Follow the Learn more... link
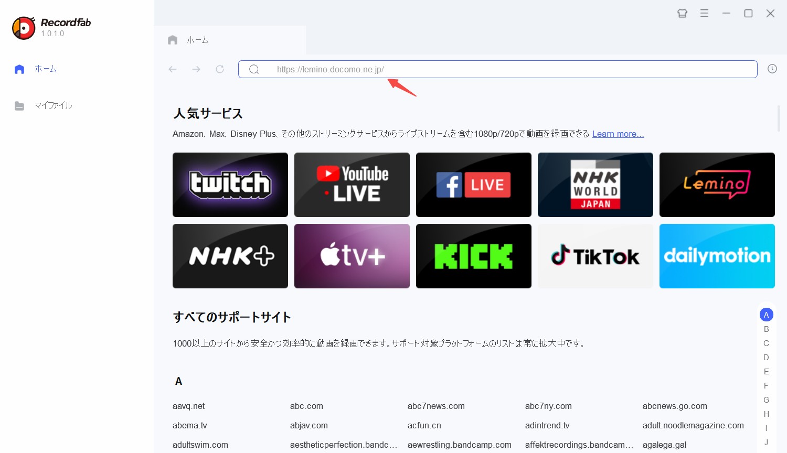Image resolution: width=787 pixels, height=453 pixels. click(x=618, y=134)
